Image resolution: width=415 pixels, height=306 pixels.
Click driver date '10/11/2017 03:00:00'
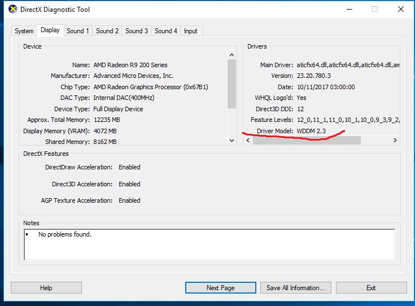(326, 87)
